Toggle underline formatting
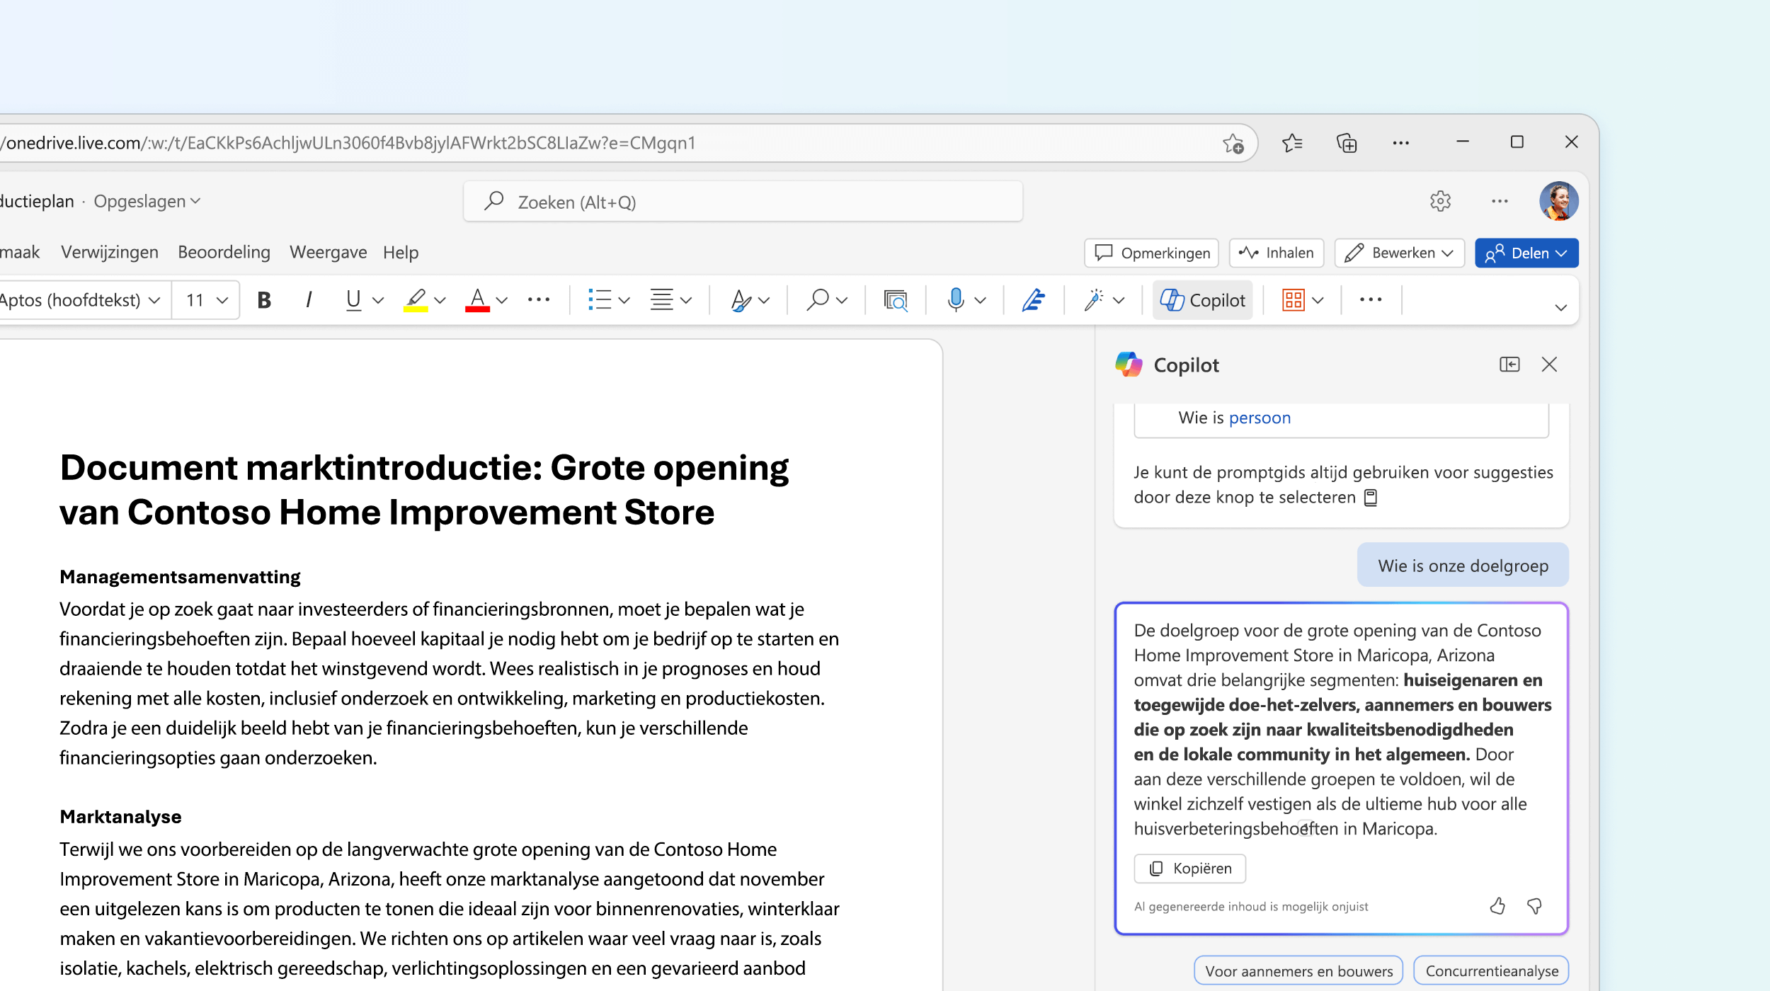The height and width of the screenshot is (991, 1770). [x=353, y=300]
